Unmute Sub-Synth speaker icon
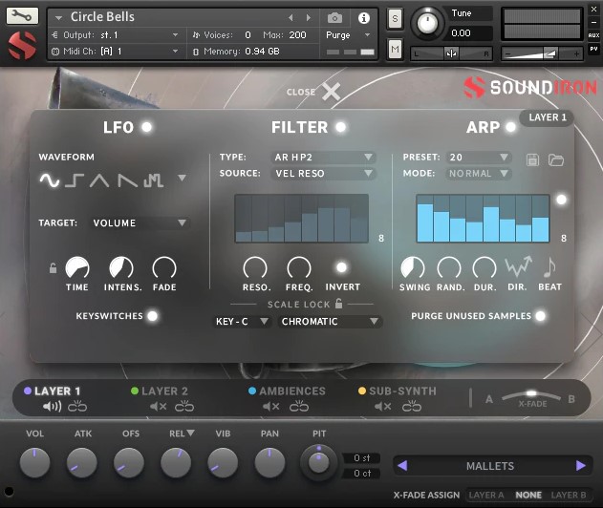603x508 pixels. [383, 406]
